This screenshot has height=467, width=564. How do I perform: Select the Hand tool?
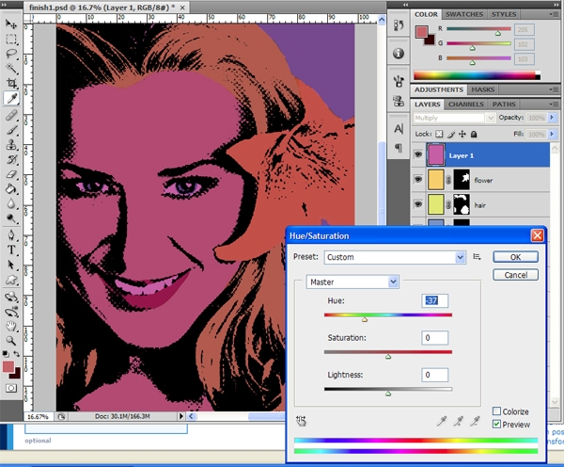pos(11,326)
